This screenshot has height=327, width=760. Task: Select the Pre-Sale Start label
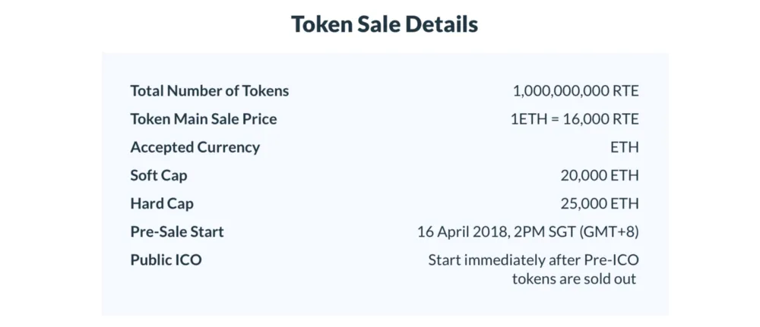[x=177, y=231]
